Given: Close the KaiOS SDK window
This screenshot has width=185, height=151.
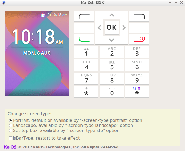Looking at the screenshot, I should (182, 2).
